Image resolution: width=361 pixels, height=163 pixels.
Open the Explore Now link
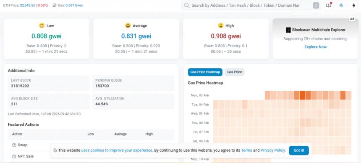[315, 47]
